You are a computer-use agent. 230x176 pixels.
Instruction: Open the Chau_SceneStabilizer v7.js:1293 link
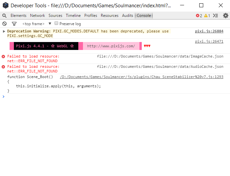point(141,77)
